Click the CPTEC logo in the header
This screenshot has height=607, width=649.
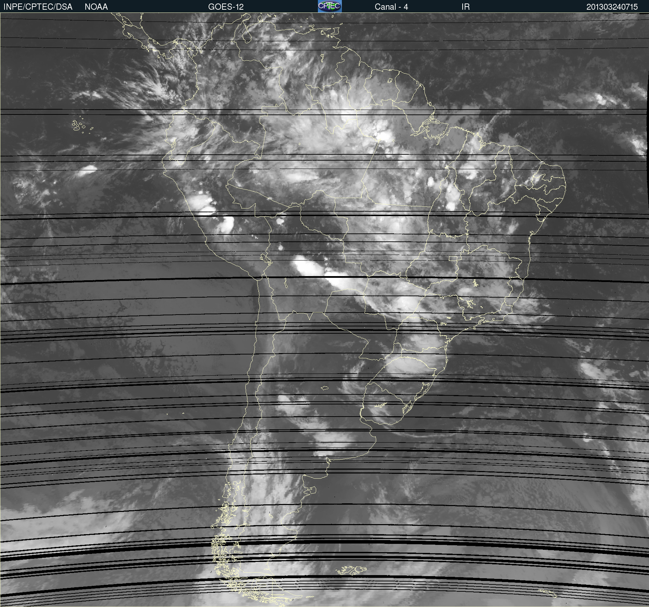pyautogui.click(x=329, y=6)
